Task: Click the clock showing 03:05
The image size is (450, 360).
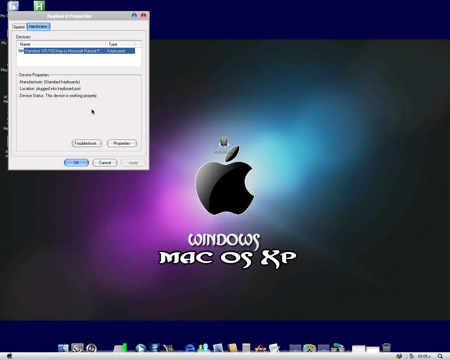Action: click(x=424, y=356)
